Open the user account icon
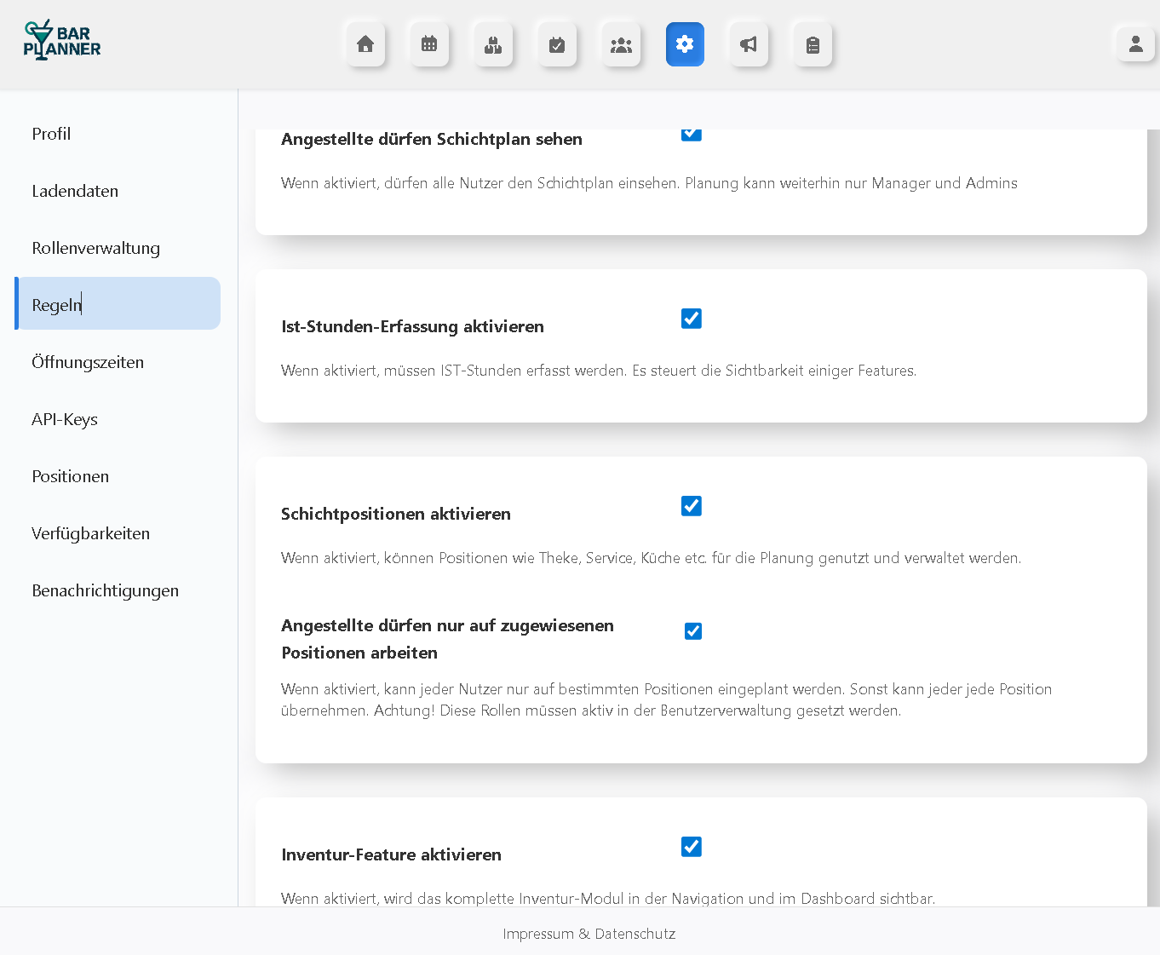The image size is (1160, 955). 1135,44
